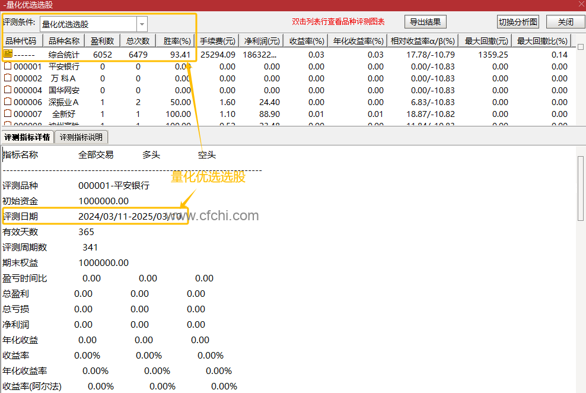Click the 多头 column heading

(x=151, y=155)
